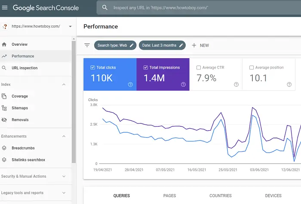The height and width of the screenshot is (204, 301).
Task: Open help icon on Average CTR card
Action: [236, 85]
